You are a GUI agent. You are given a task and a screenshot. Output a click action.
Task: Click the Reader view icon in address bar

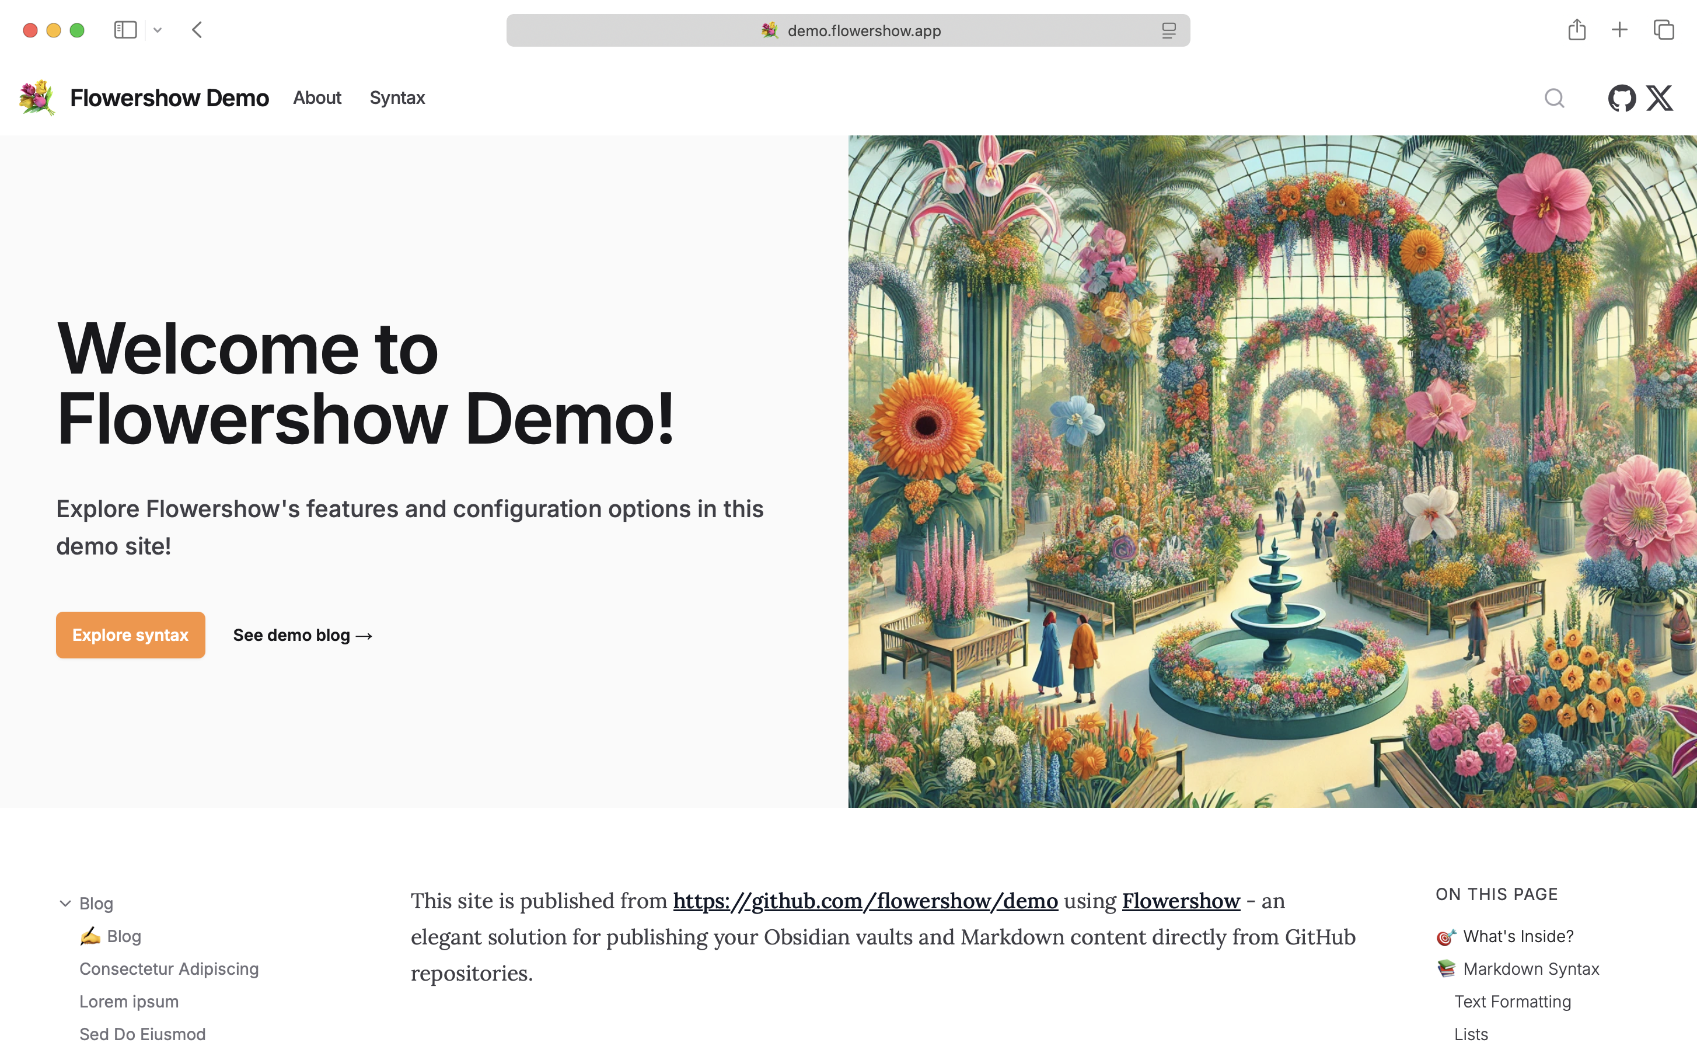[1168, 31]
